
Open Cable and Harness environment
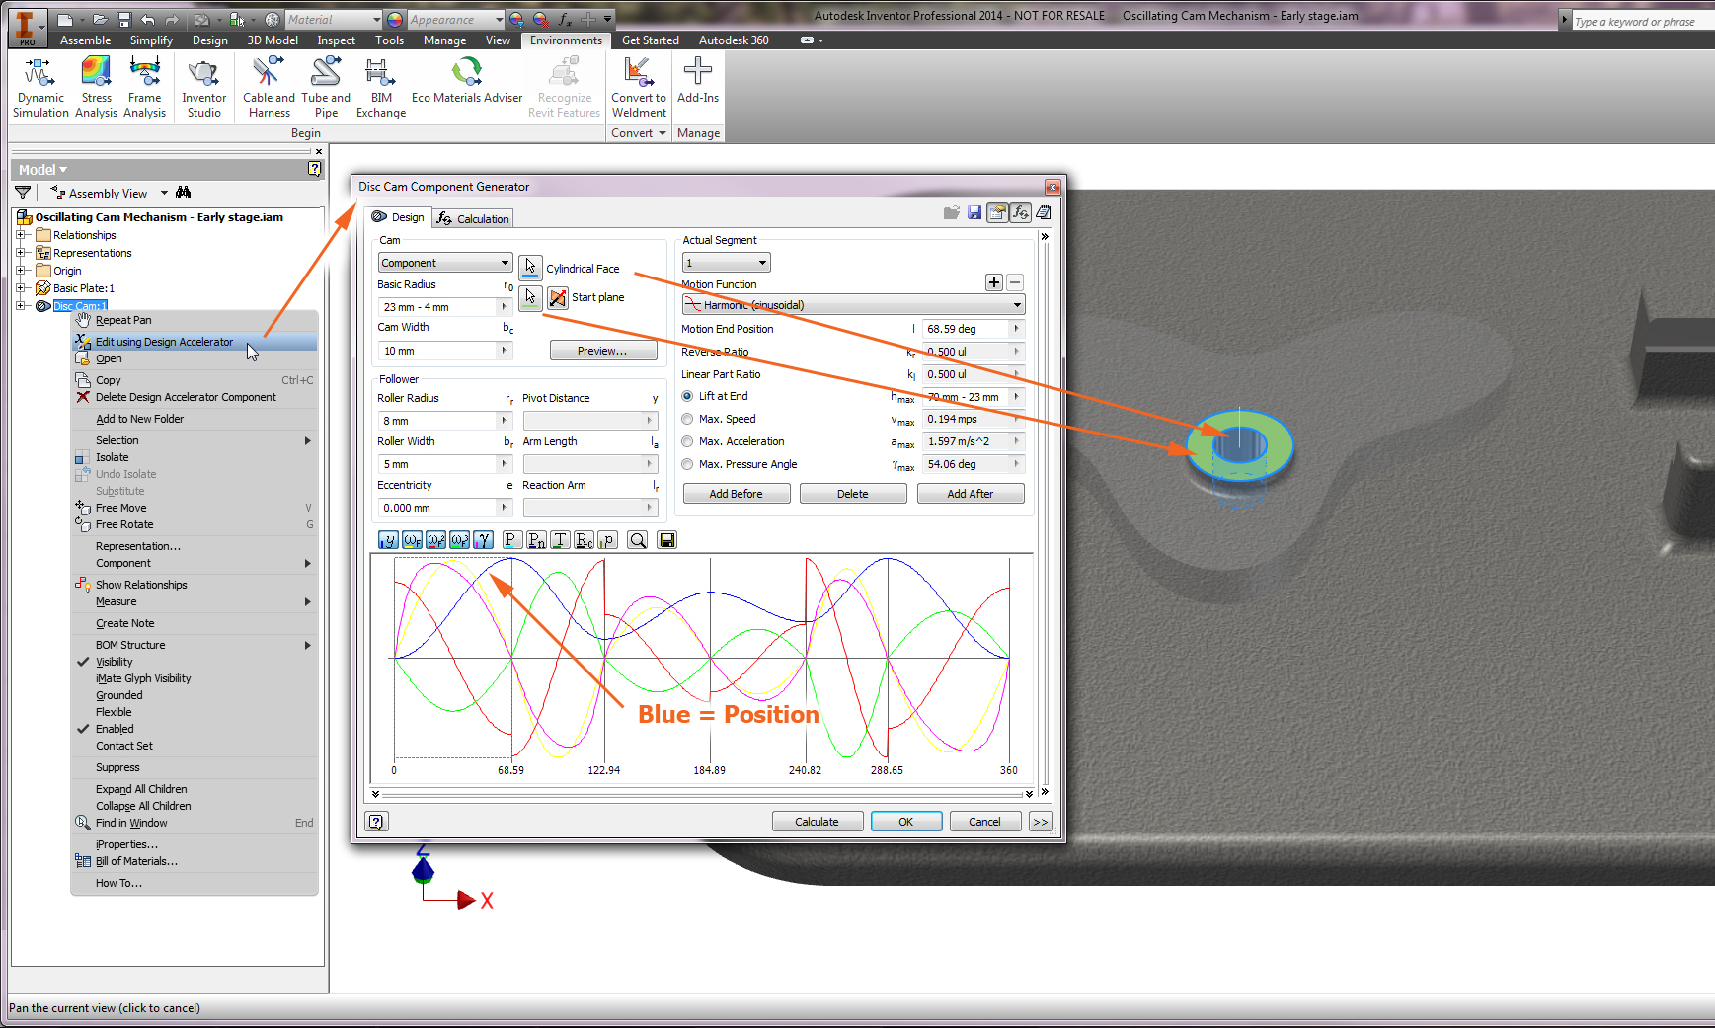pyautogui.click(x=269, y=87)
